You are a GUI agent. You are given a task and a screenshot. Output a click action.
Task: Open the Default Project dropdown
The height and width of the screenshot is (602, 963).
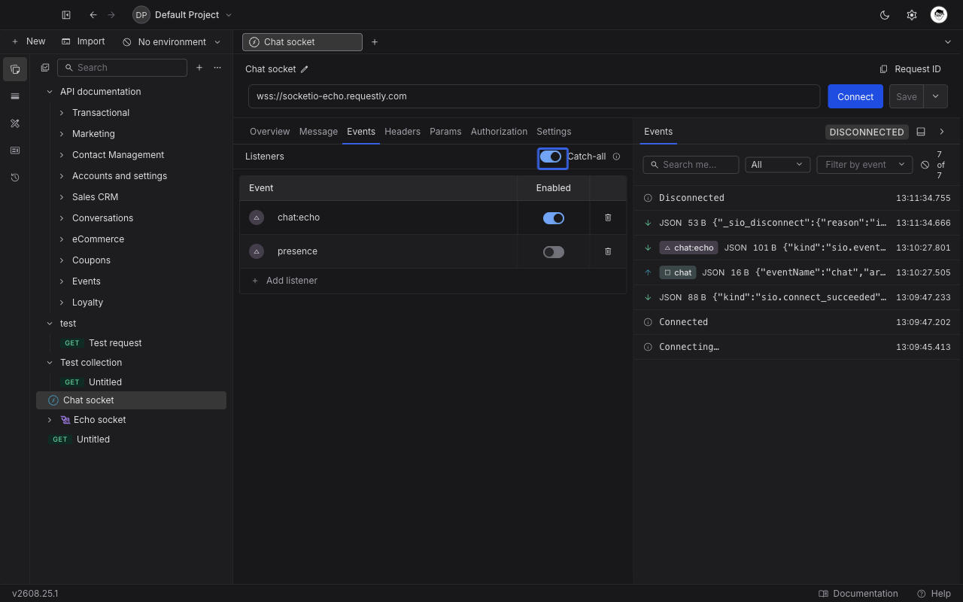(x=182, y=15)
